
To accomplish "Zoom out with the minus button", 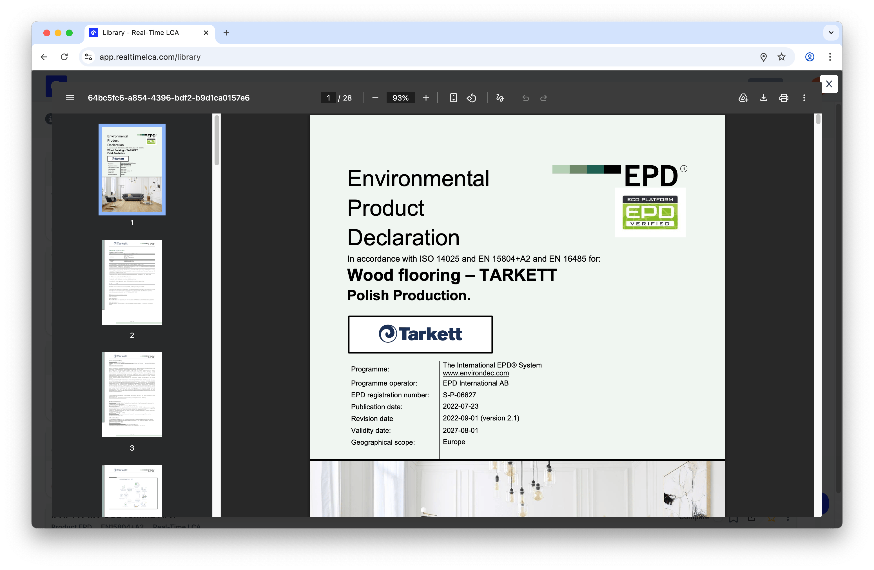I will coord(375,98).
